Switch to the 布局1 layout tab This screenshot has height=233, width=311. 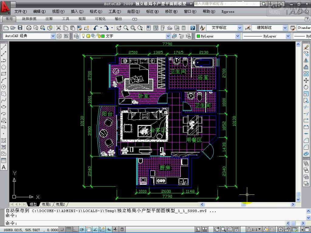[x=46, y=204]
